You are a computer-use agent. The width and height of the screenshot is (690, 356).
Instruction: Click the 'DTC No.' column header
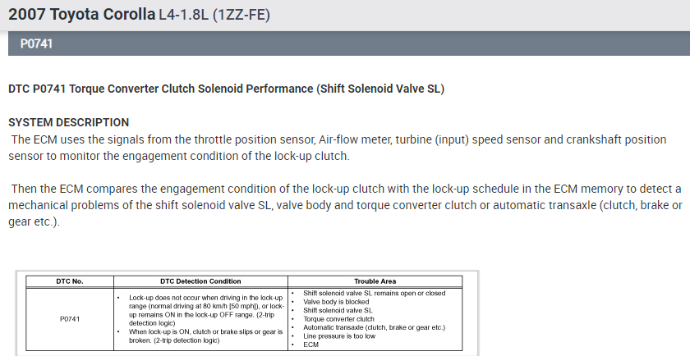point(71,281)
